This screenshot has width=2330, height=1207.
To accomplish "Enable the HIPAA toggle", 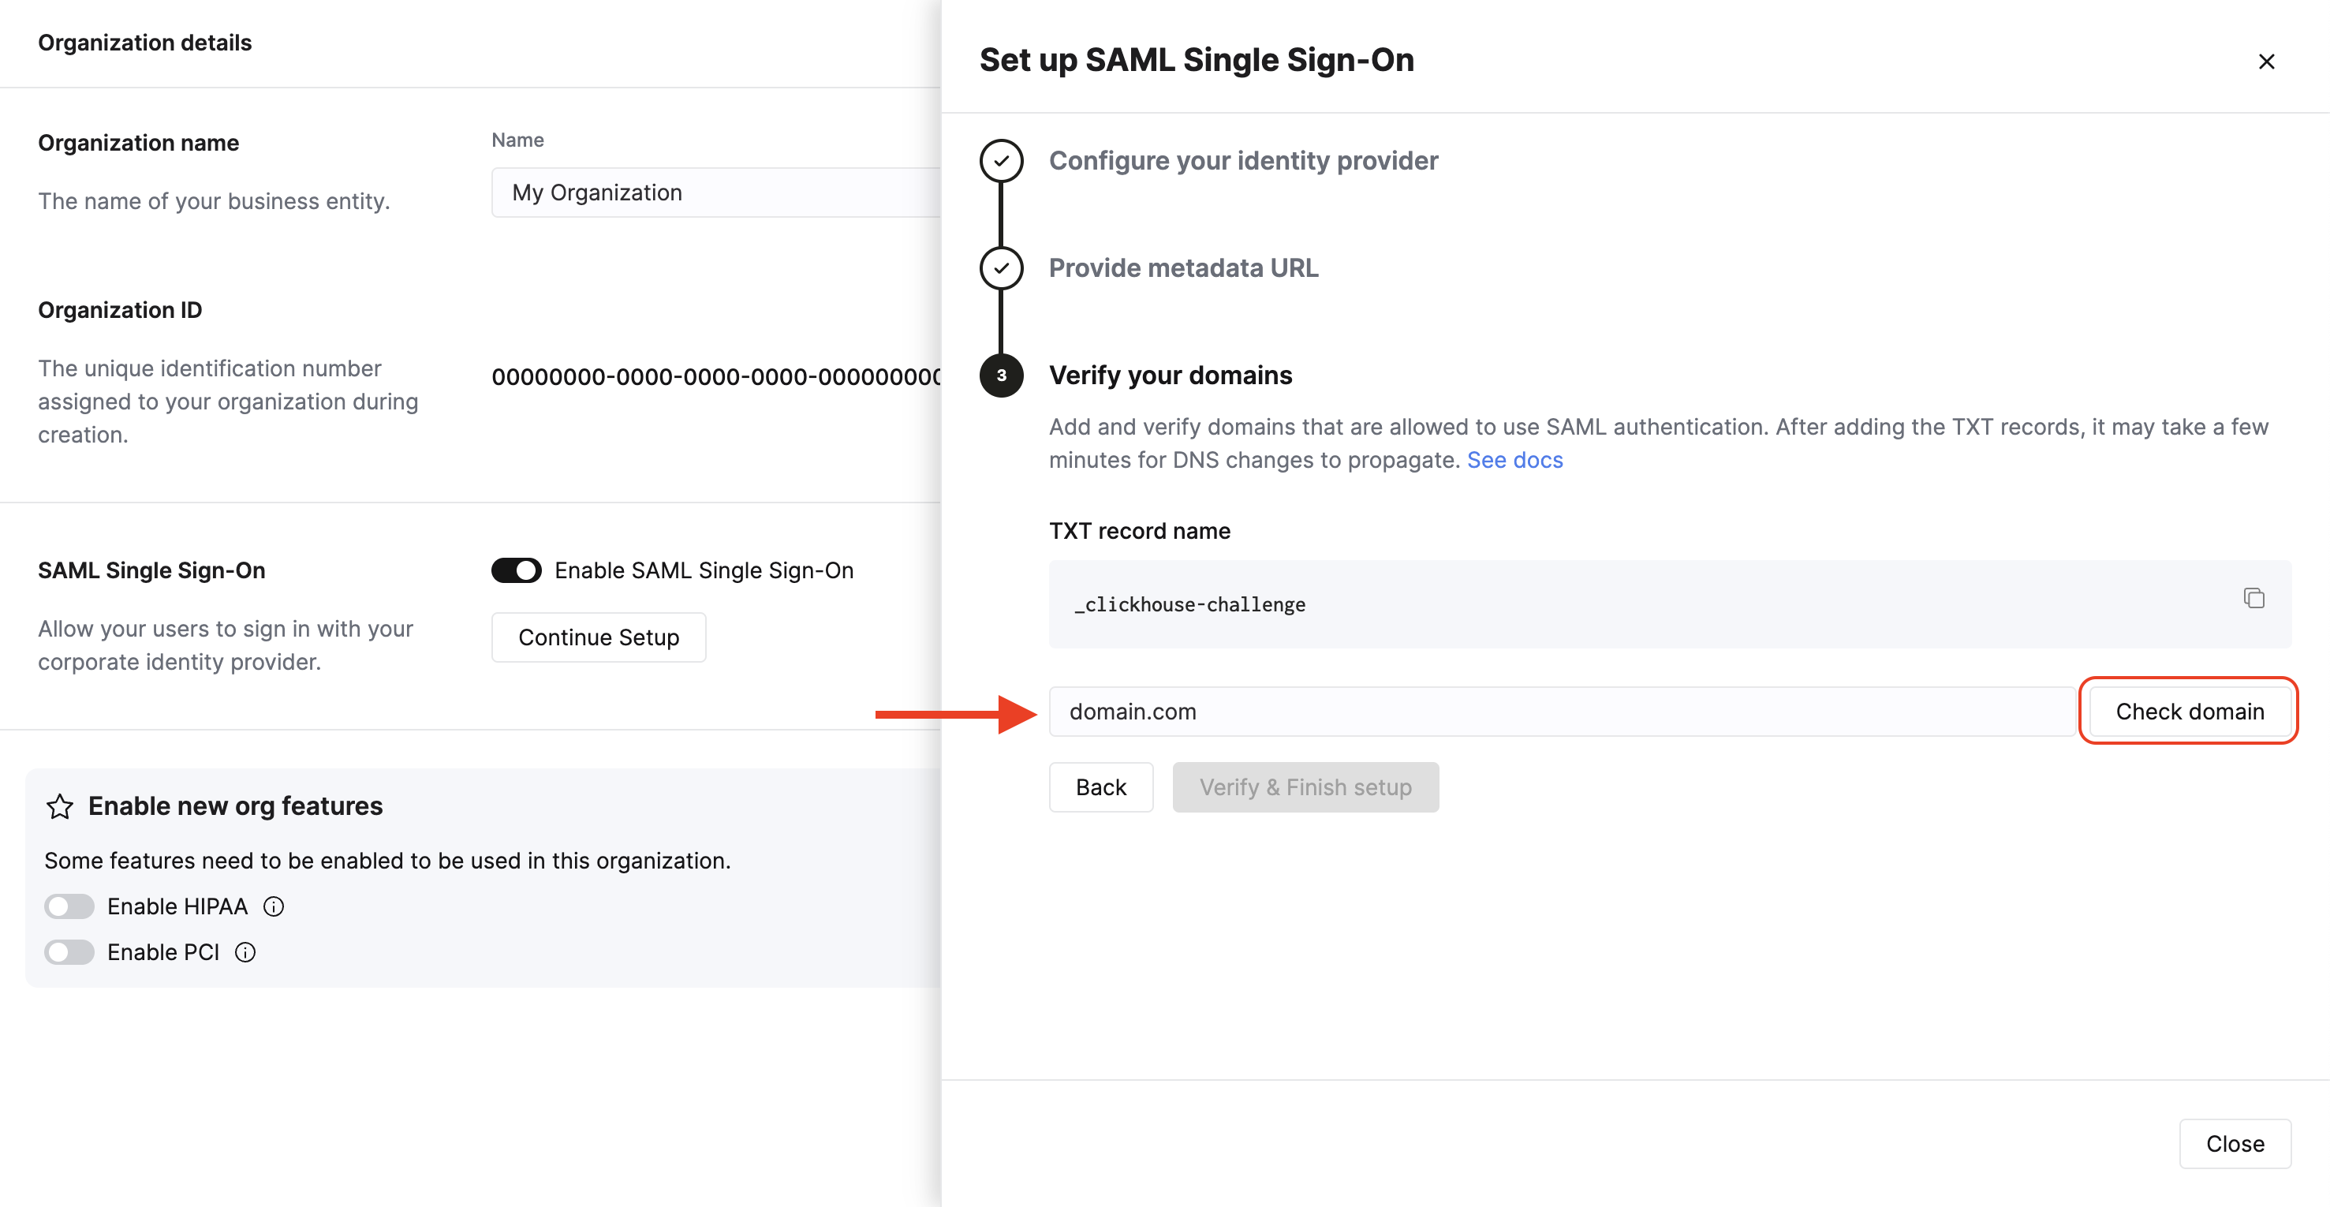I will coord(69,906).
